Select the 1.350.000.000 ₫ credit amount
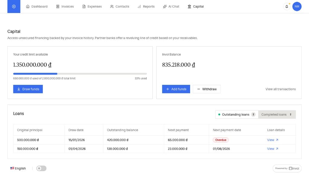This screenshot has width=309, height=176. coord(32,65)
